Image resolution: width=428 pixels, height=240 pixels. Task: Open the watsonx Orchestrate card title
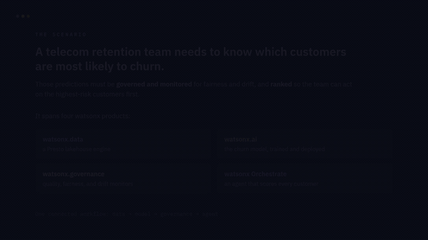click(256, 174)
